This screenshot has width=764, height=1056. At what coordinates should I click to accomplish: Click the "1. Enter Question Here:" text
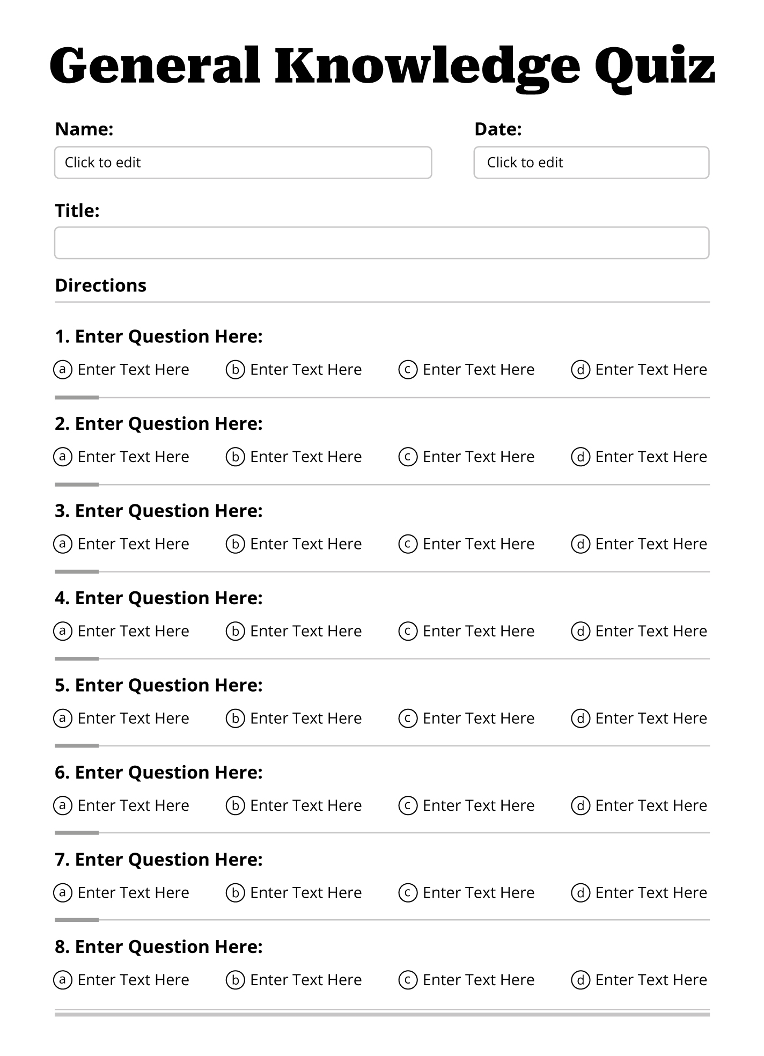pyautogui.click(x=159, y=336)
